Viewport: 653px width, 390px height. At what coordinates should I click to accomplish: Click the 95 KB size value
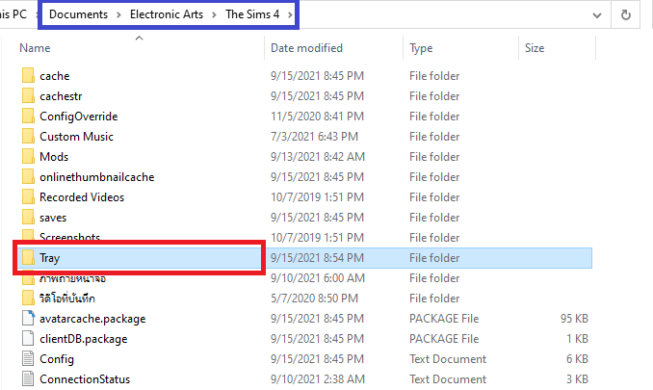tap(574, 319)
